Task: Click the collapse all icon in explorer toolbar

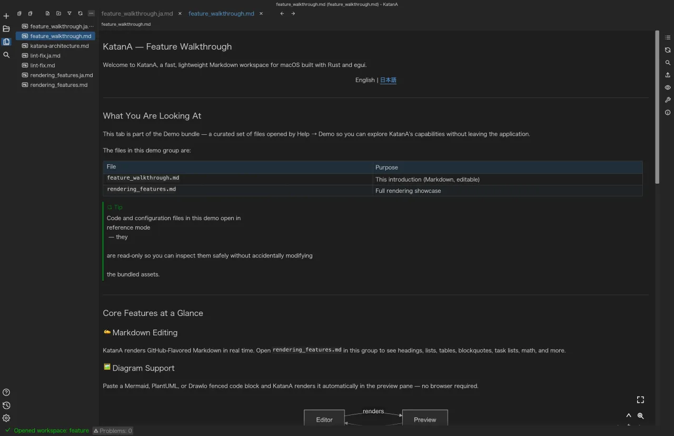Action: click(30, 14)
